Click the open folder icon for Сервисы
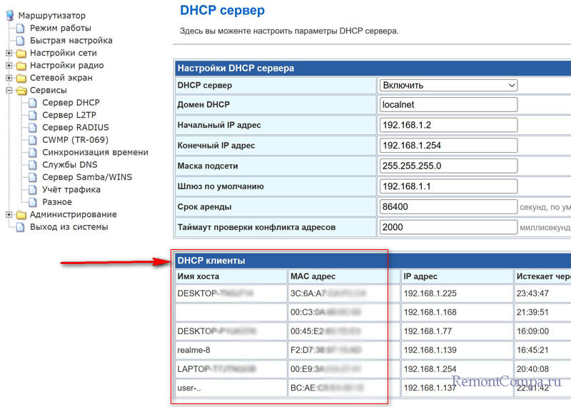The width and height of the screenshot is (571, 407). 21,91
